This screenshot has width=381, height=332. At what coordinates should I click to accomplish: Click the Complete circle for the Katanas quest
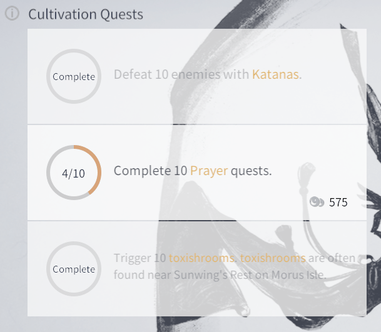(x=74, y=76)
